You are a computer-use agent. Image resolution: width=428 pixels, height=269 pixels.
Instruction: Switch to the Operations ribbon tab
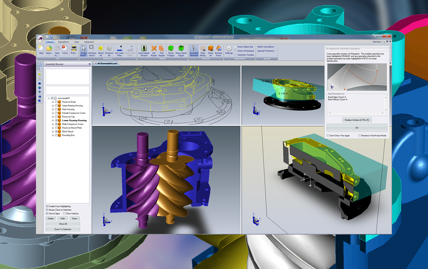click(x=63, y=42)
